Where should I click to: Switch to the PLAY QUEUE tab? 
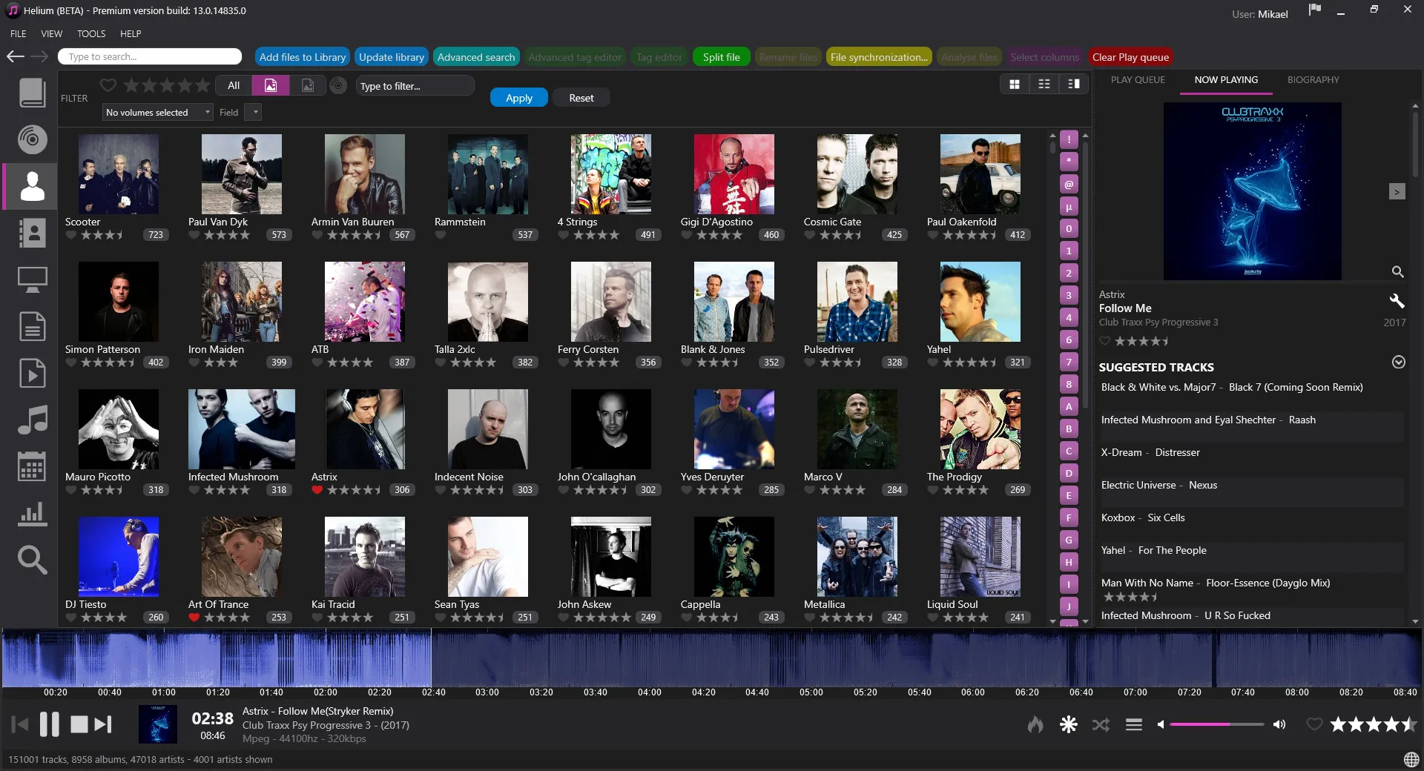[x=1138, y=79]
